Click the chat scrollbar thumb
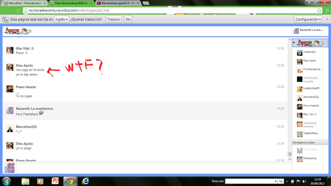This screenshot has height=186, width=331. pos(290,154)
